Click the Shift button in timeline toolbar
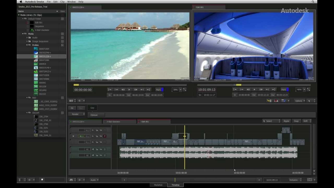The image size is (334, 188). click(307, 121)
